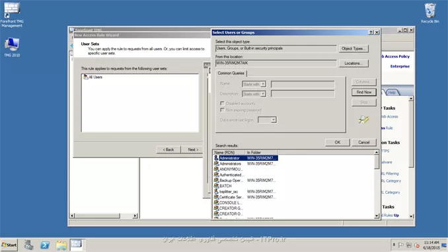The image size is (448, 252).
Task: Click the Action Center flag tray icon
Action: click(x=401, y=245)
